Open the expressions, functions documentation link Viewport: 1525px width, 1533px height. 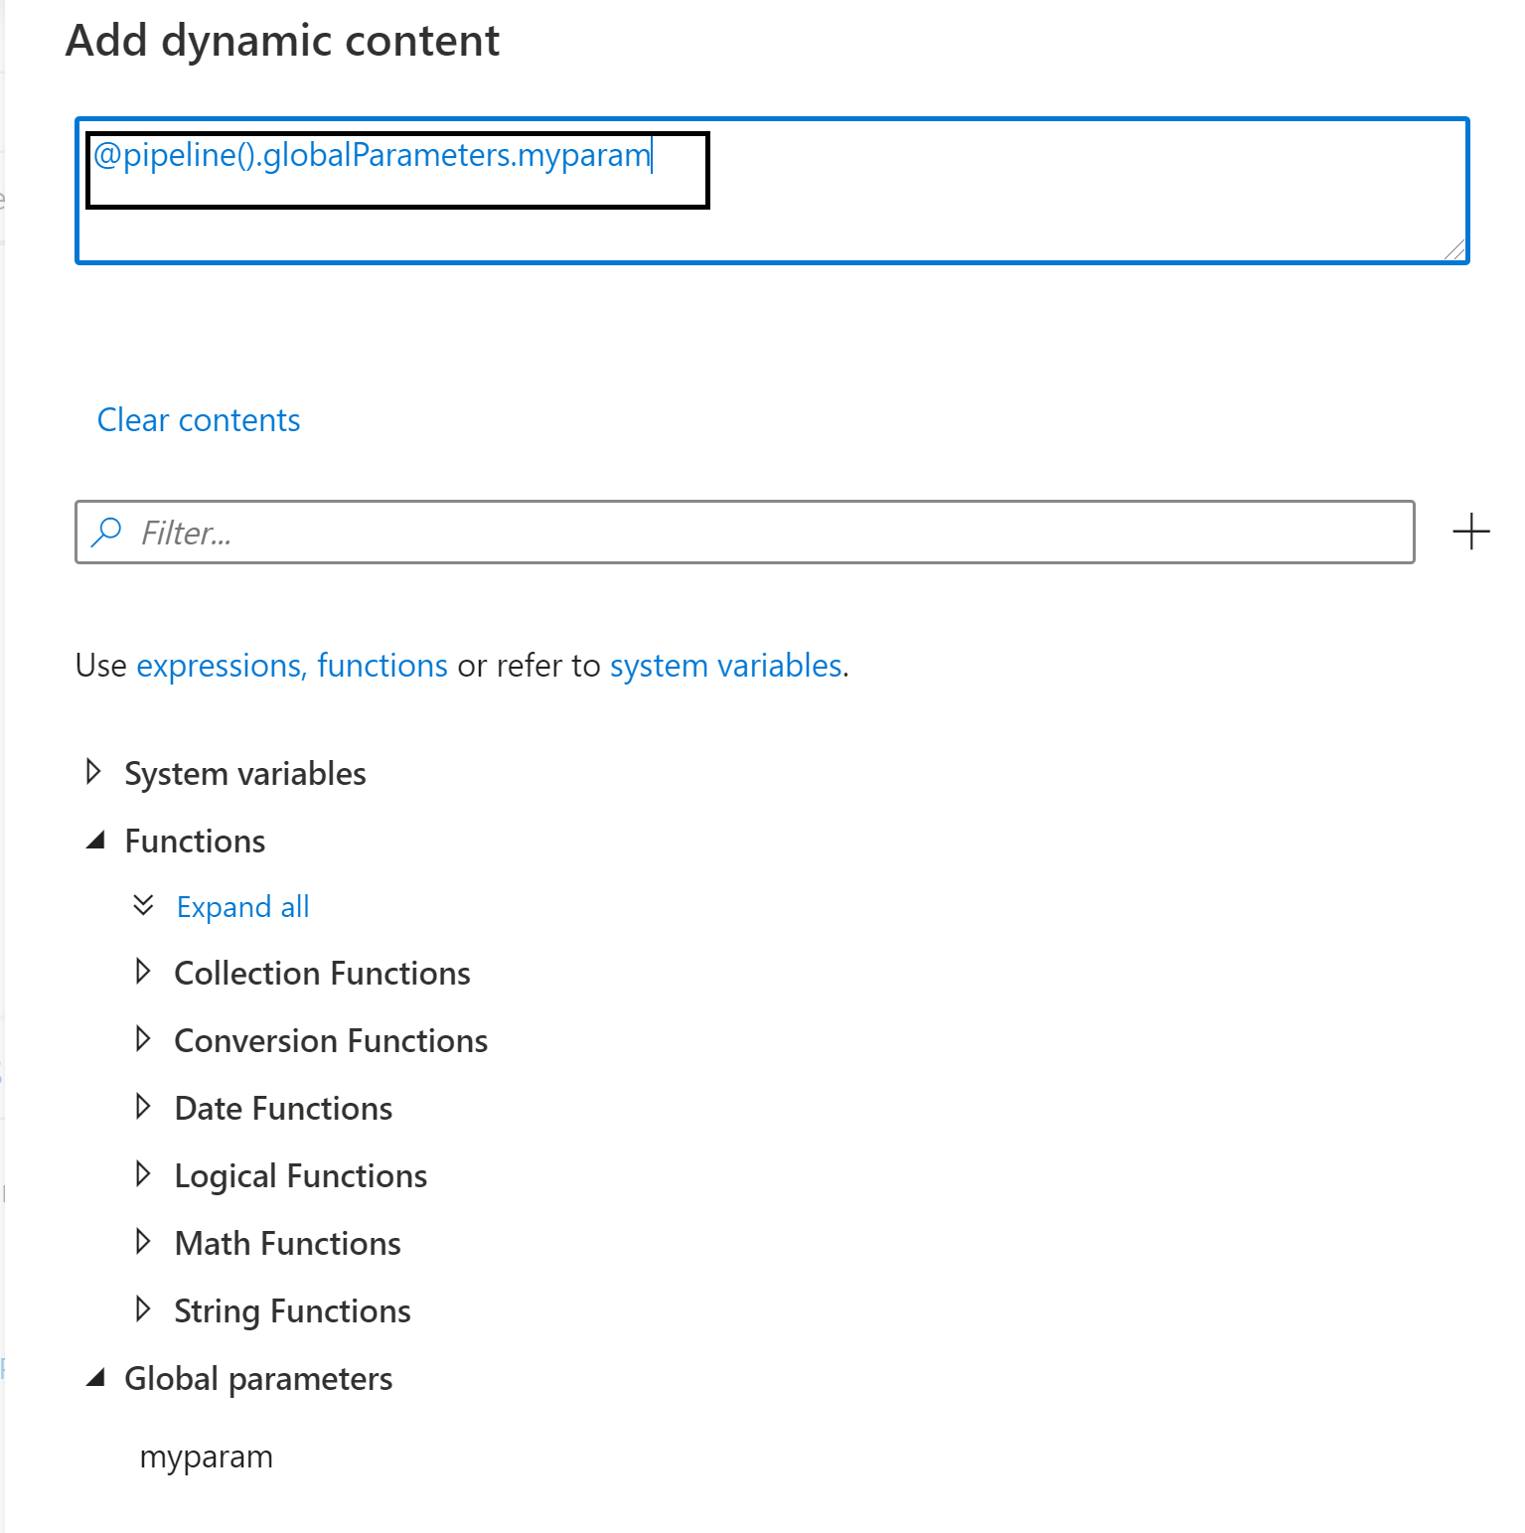(x=292, y=666)
